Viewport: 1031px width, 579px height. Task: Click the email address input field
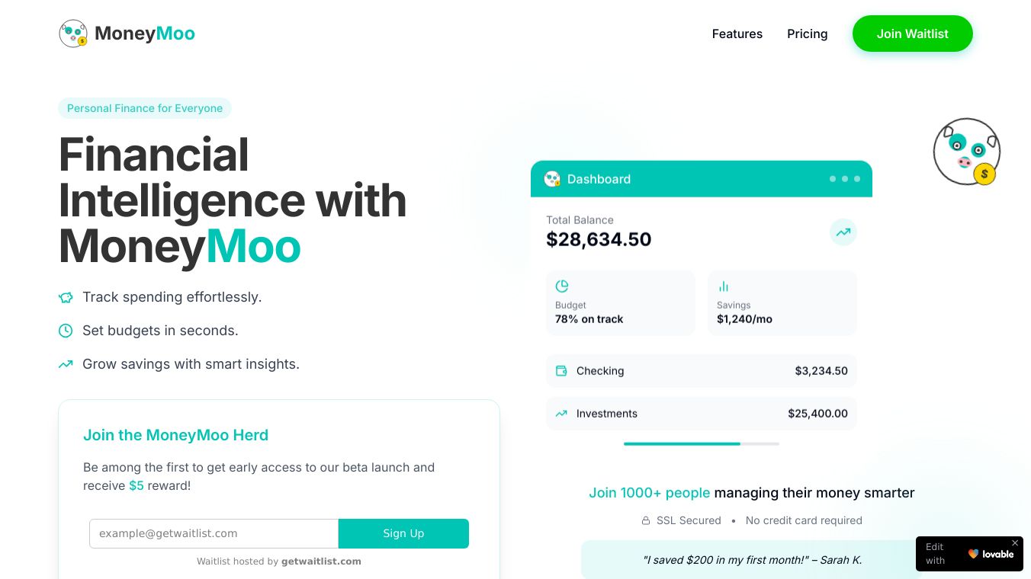[214, 533]
